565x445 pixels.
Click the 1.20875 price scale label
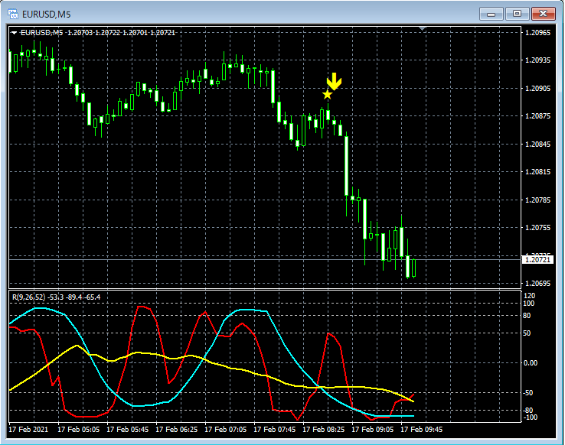[538, 115]
